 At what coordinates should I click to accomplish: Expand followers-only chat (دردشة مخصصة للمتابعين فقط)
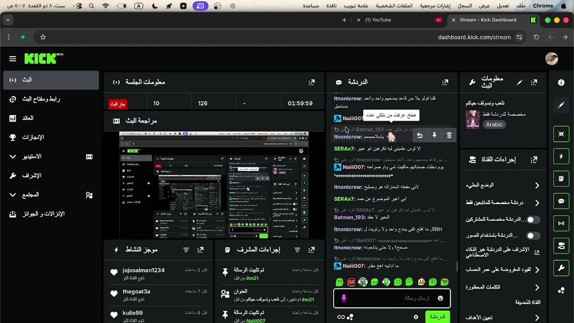coord(537,203)
